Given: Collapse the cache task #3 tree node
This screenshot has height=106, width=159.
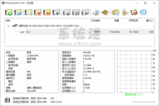Looking at the screenshot, I should click(8, 26).
